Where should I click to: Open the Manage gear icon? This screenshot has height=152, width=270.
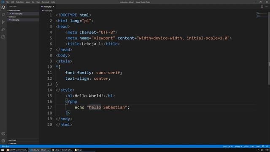pos(3,141)
